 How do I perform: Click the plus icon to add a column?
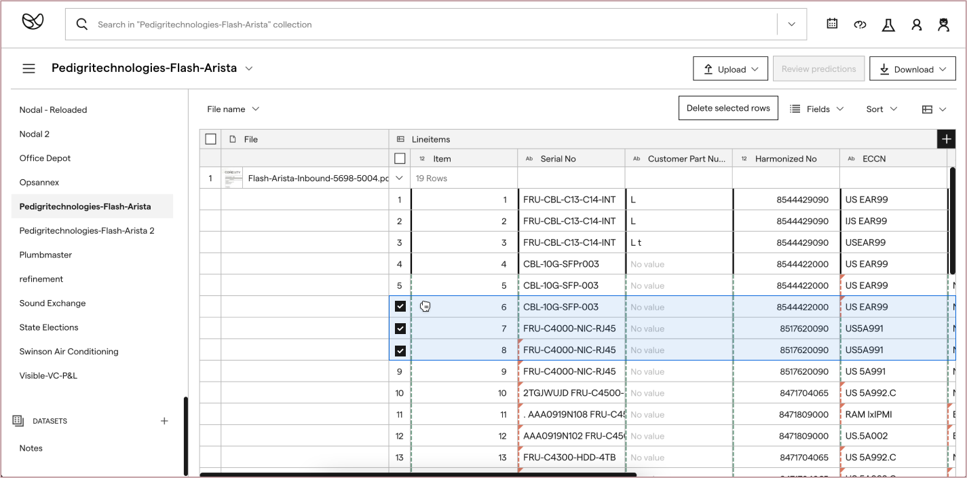946,139
